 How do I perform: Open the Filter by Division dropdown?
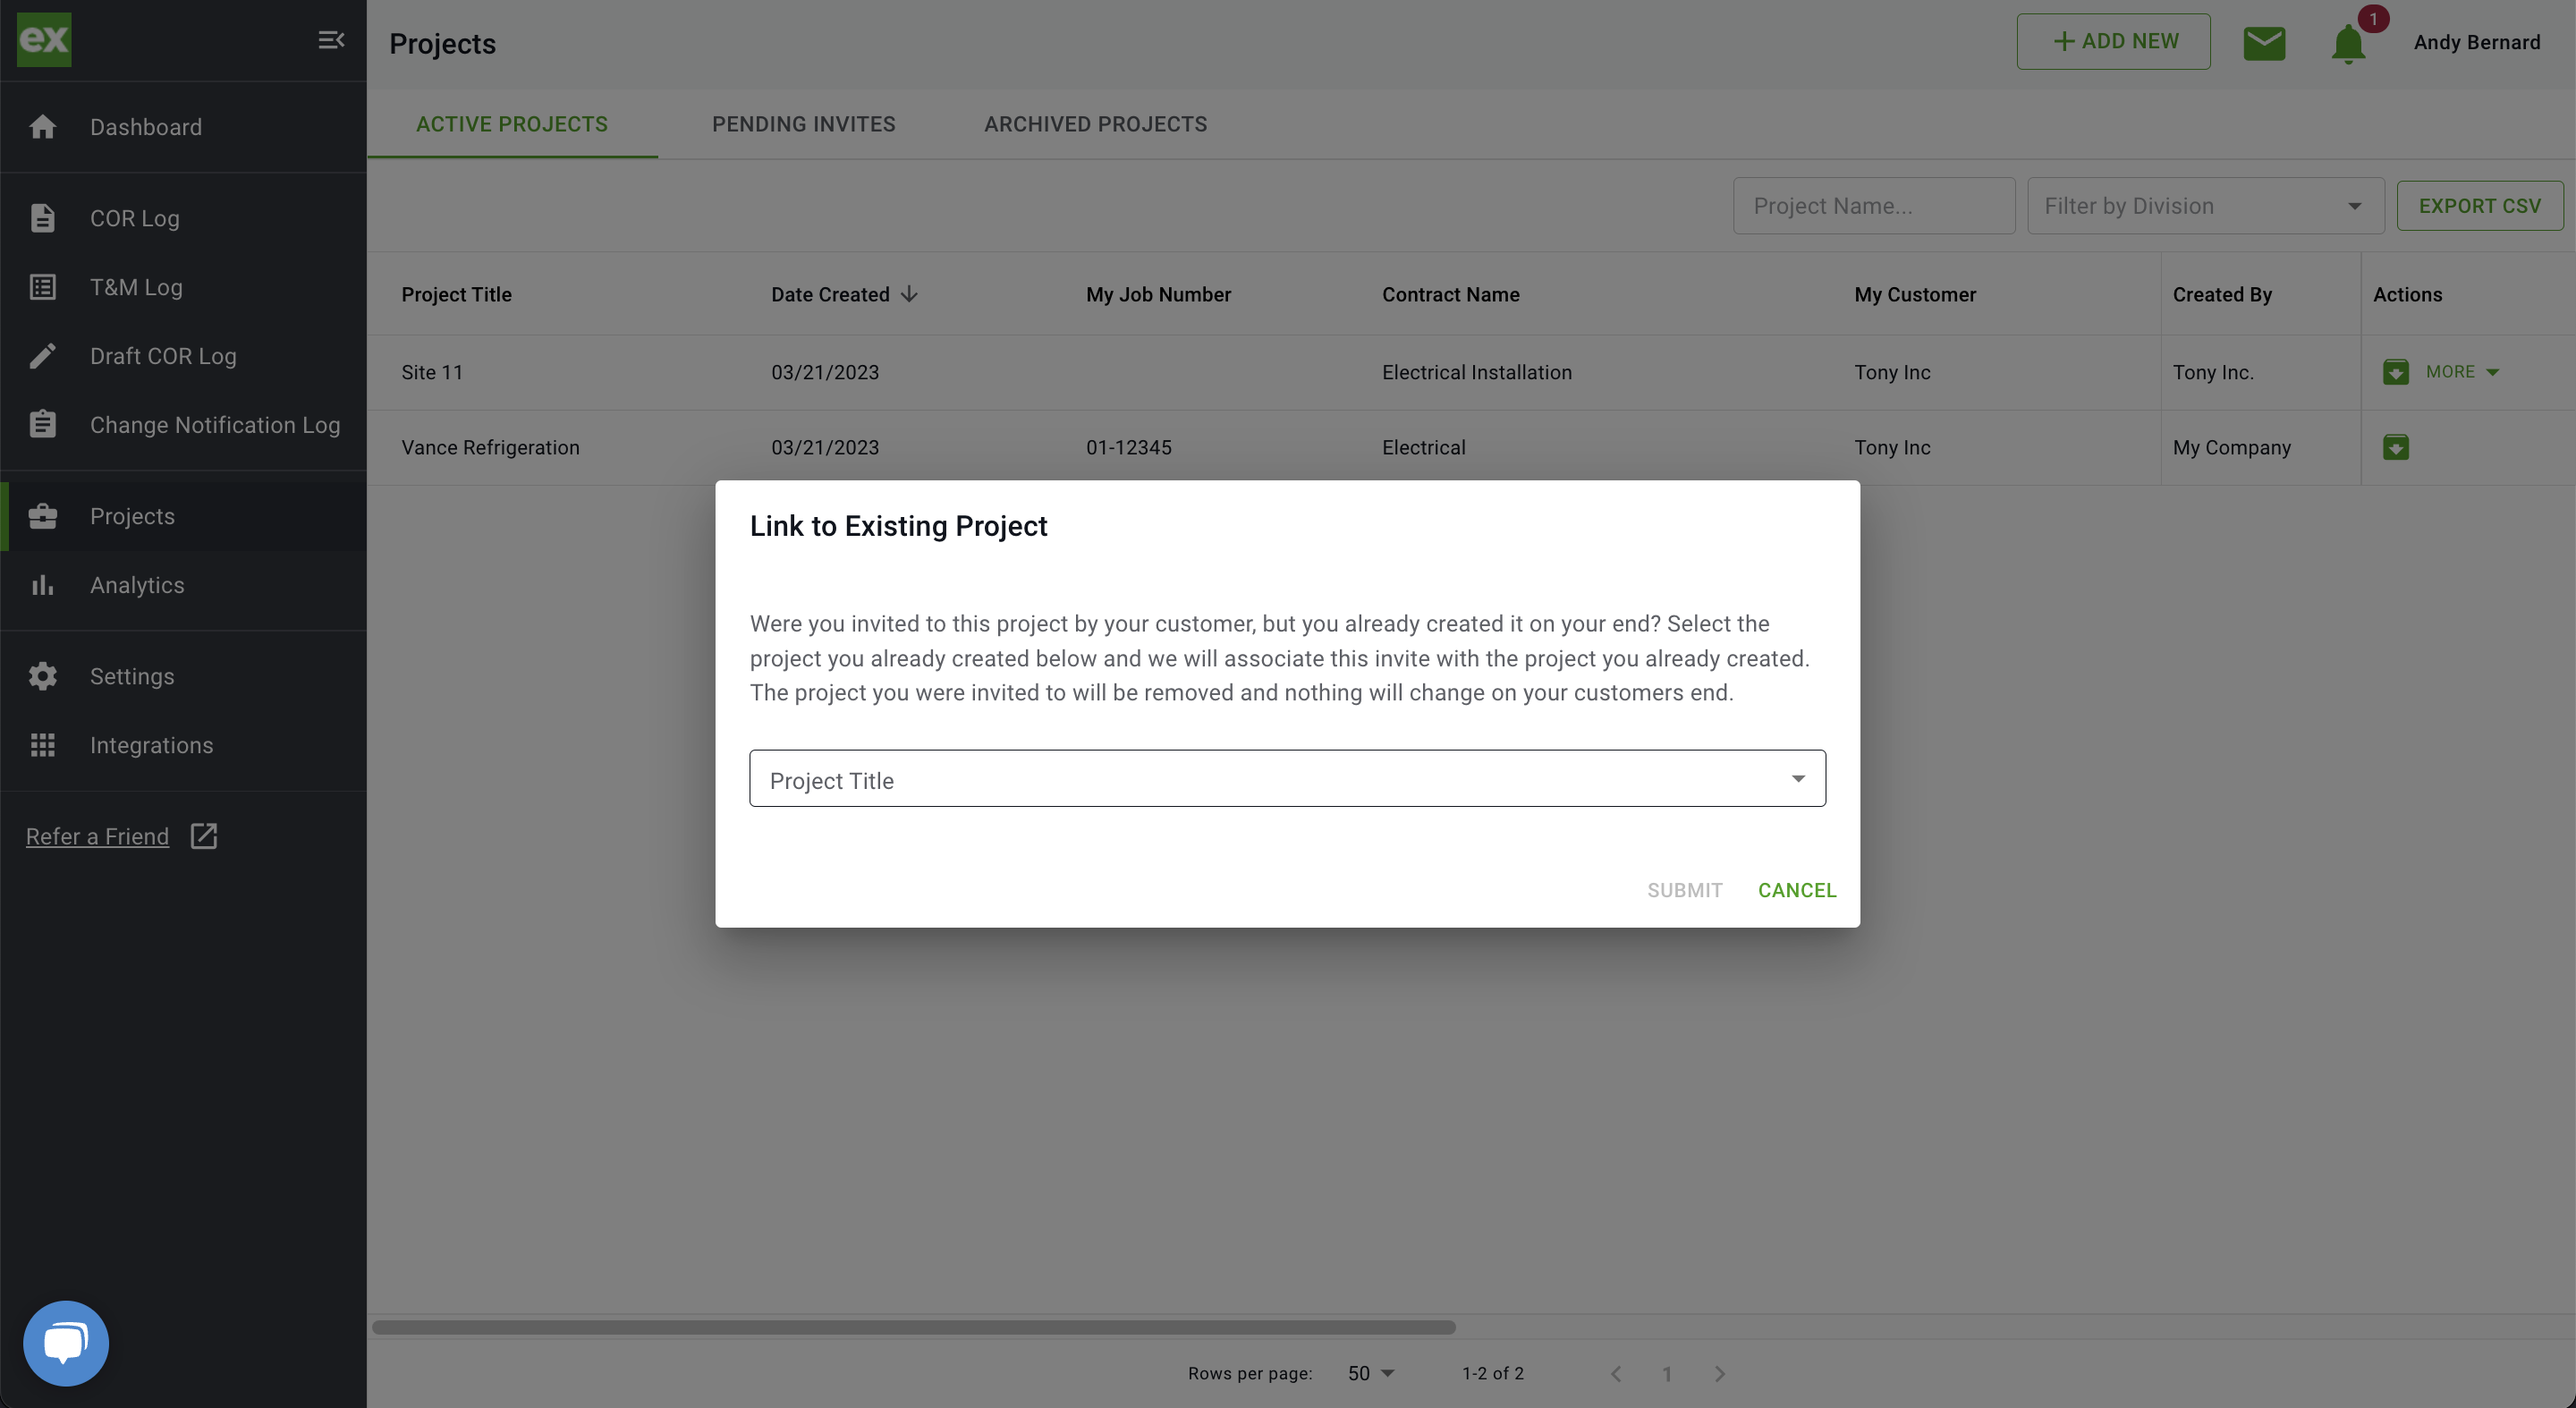2204,206
